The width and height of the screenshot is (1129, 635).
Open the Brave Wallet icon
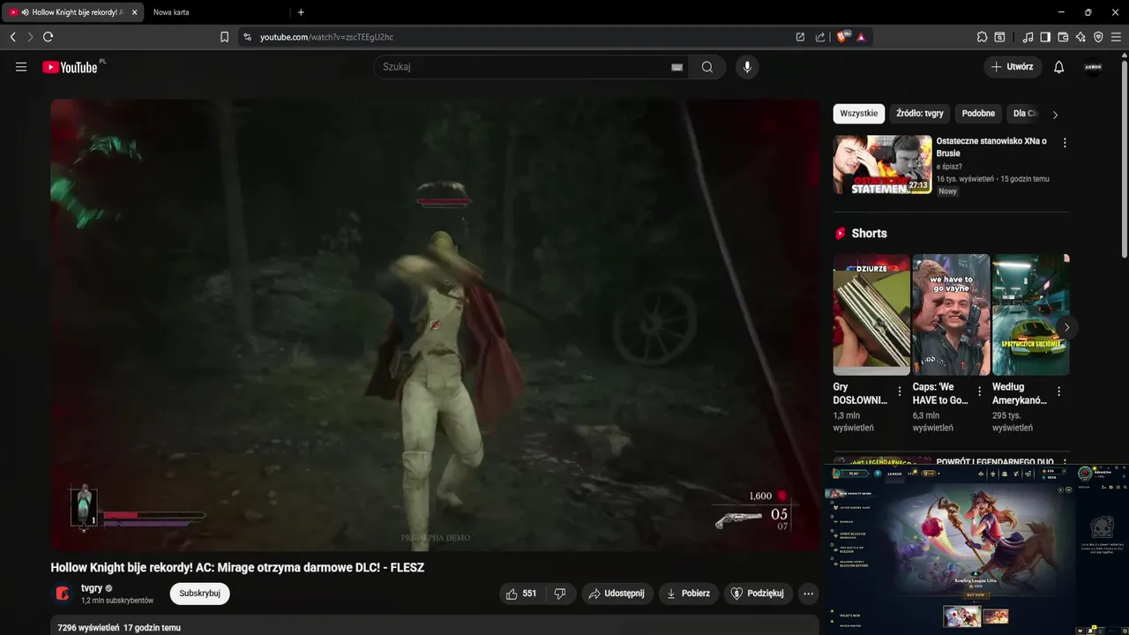[x=1063, y=37]
